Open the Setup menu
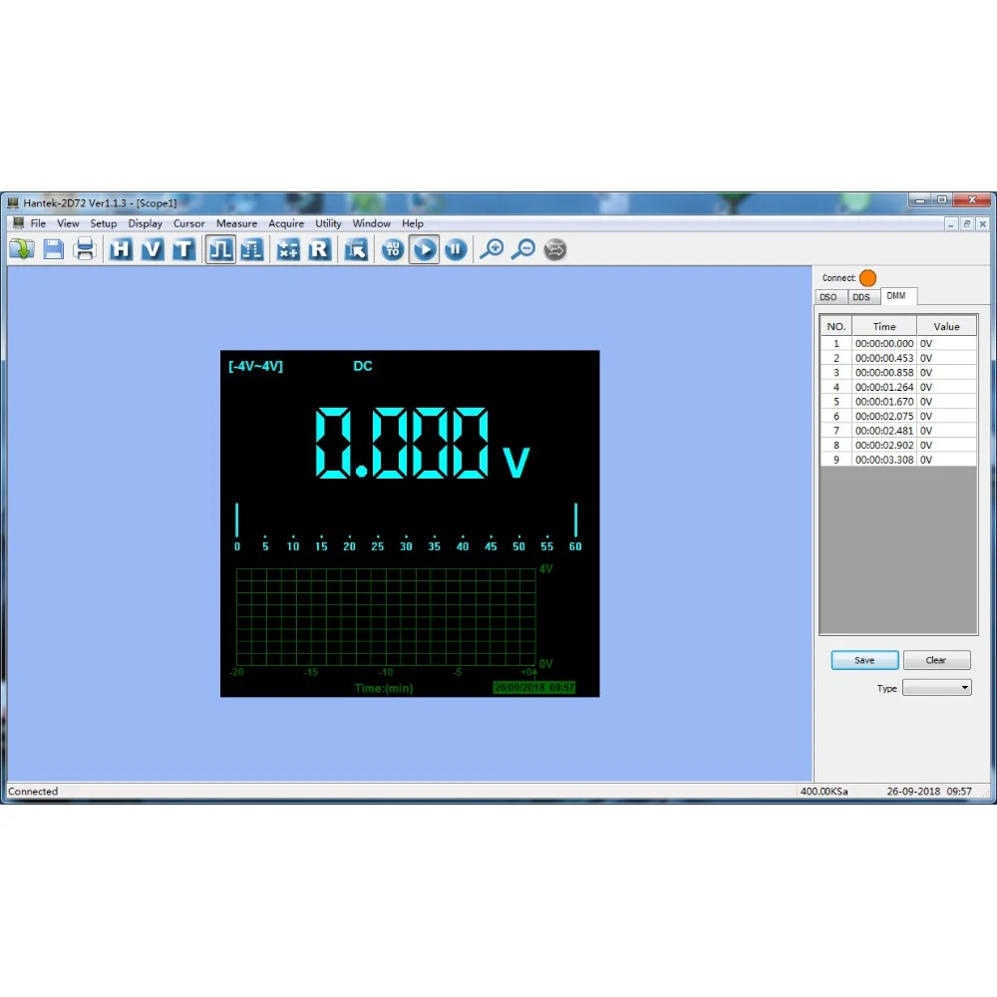This screenshot has height=997, width=997. pos(103,223)
